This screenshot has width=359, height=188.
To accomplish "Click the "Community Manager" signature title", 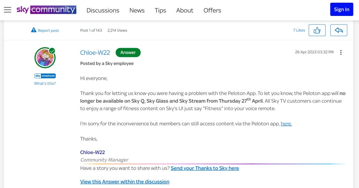I will click(x=104, y=160).
